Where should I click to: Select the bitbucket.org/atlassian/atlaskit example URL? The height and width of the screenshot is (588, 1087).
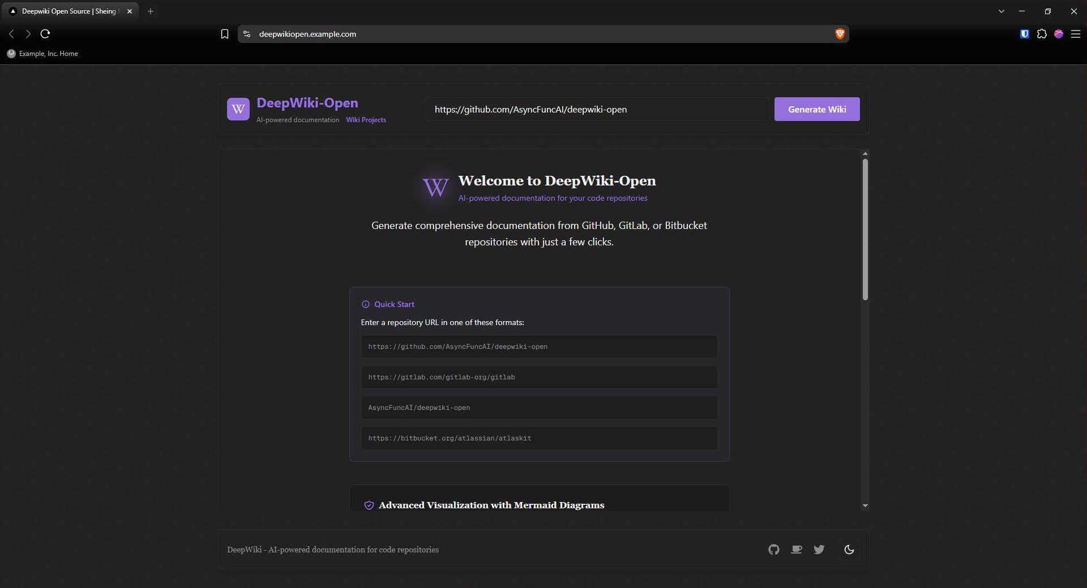click(539, 438)
